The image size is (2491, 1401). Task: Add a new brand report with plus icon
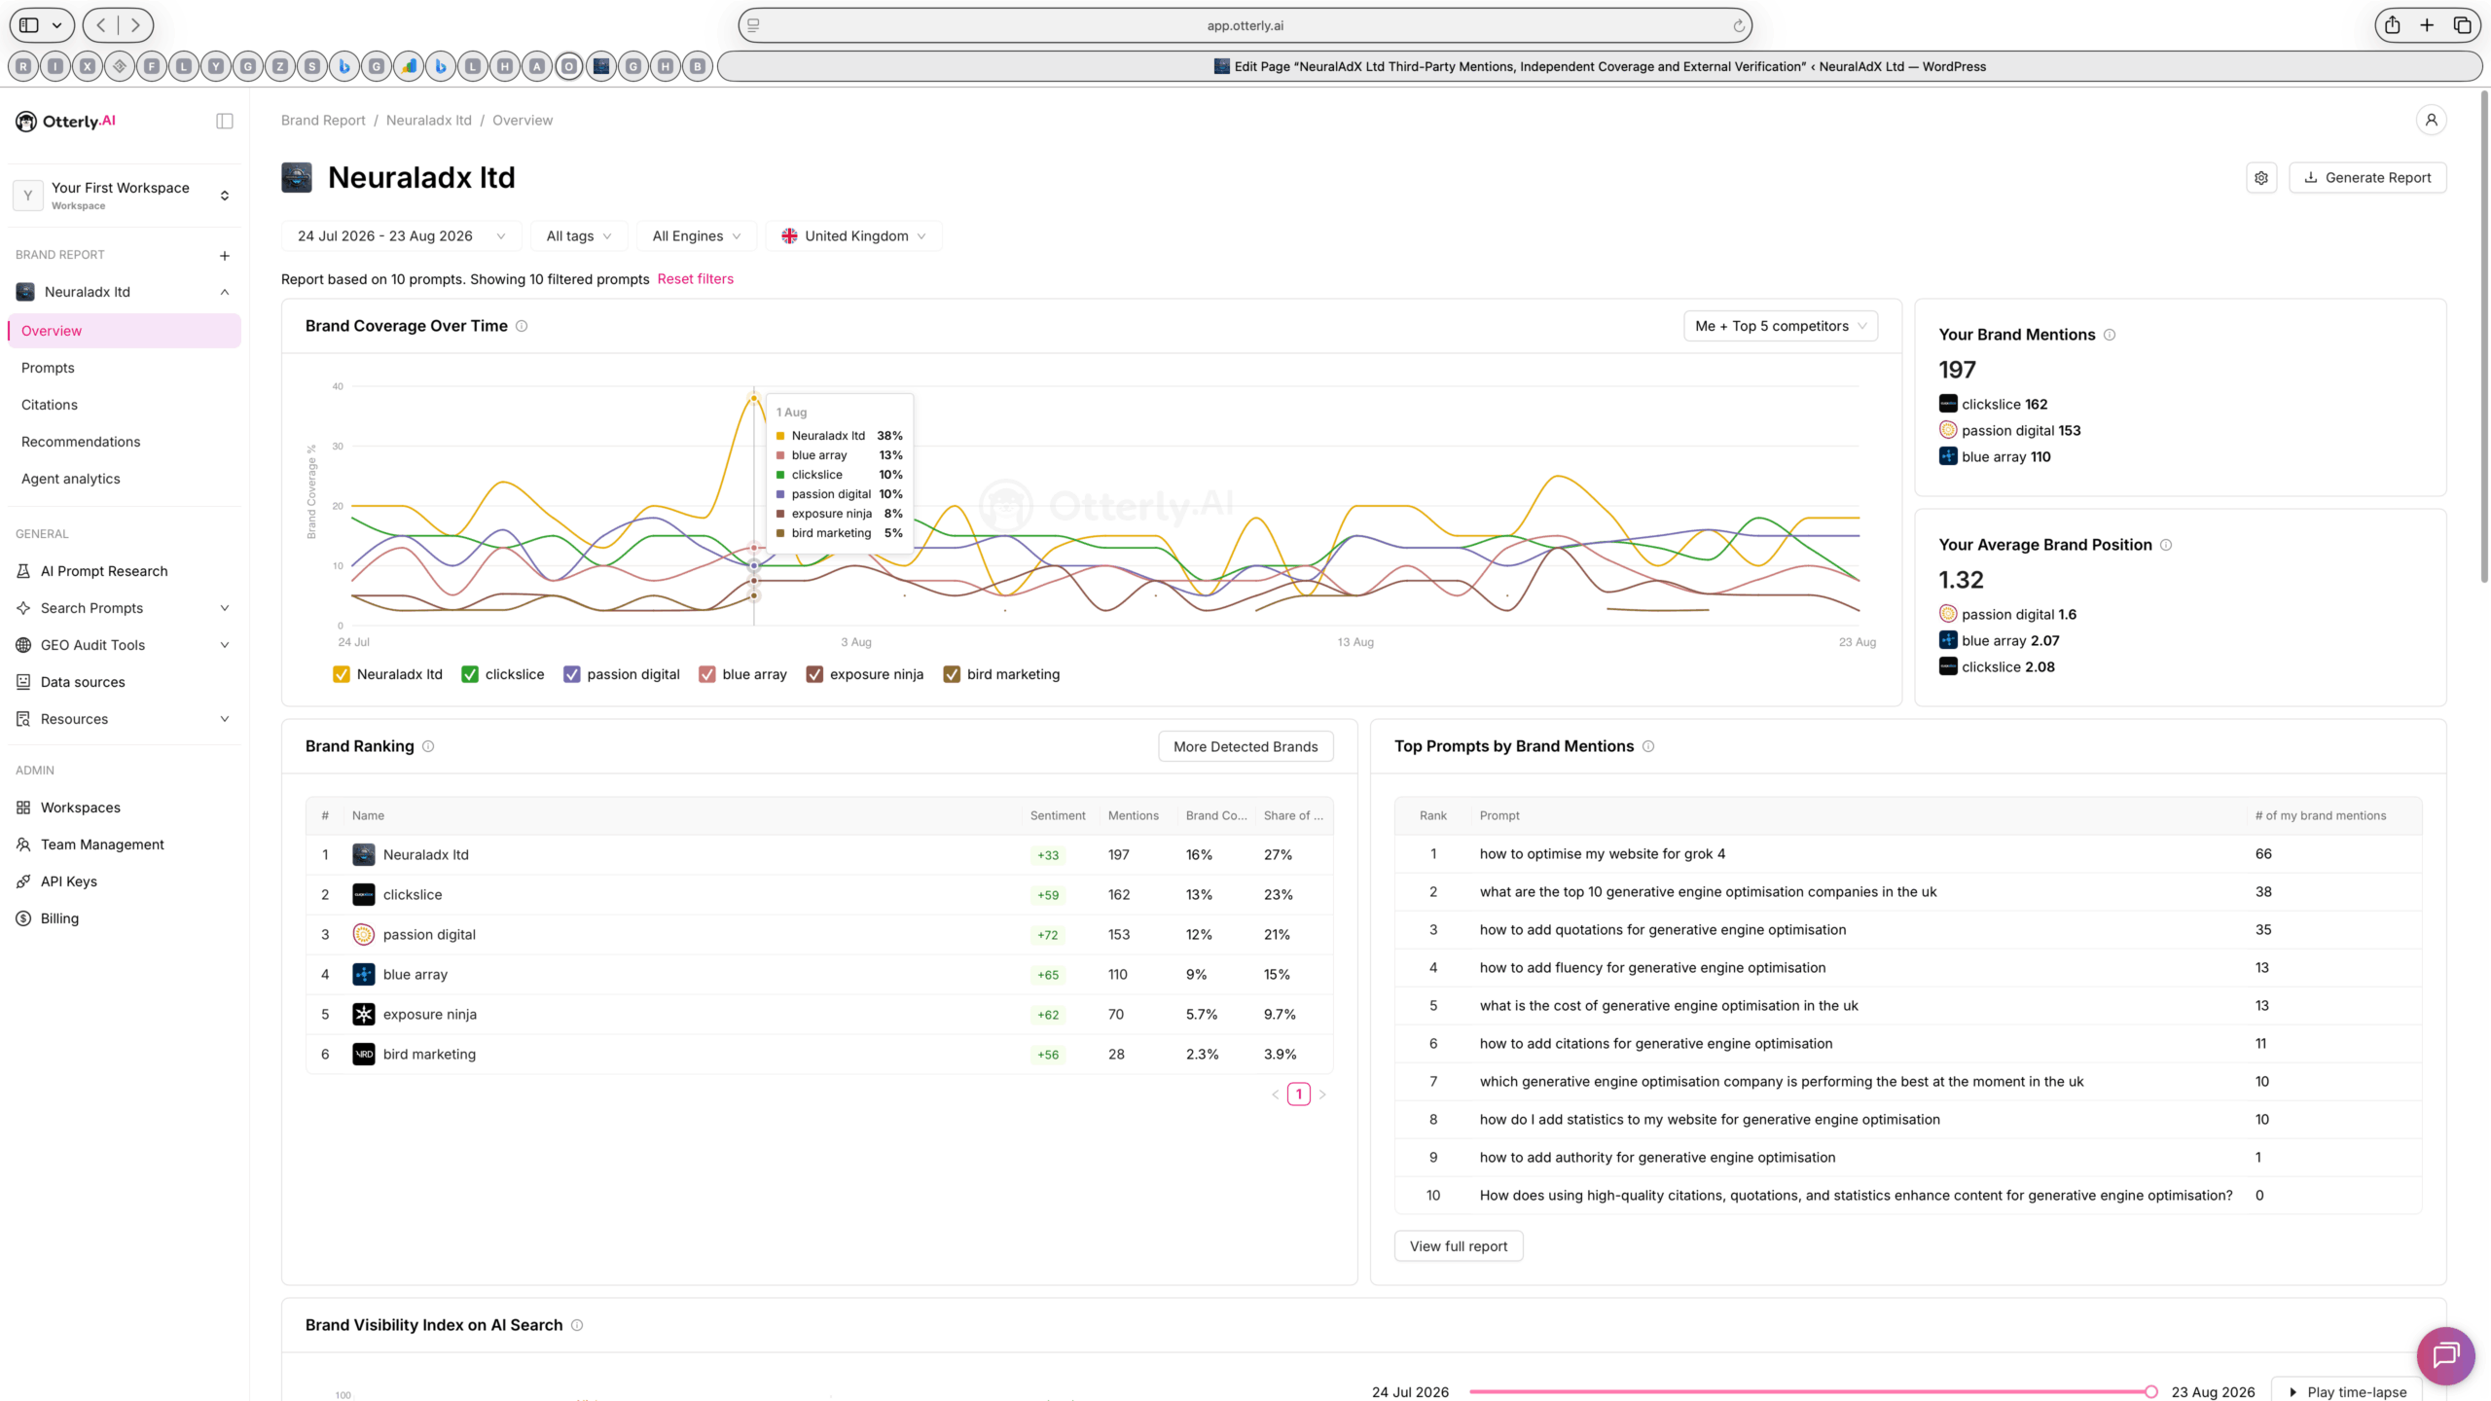225,256
